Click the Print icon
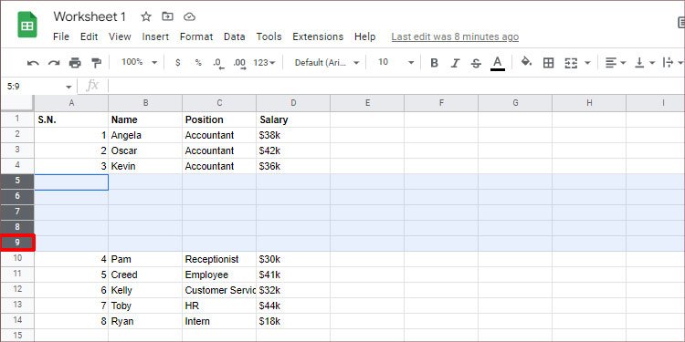685x342 pixels. 75,63
